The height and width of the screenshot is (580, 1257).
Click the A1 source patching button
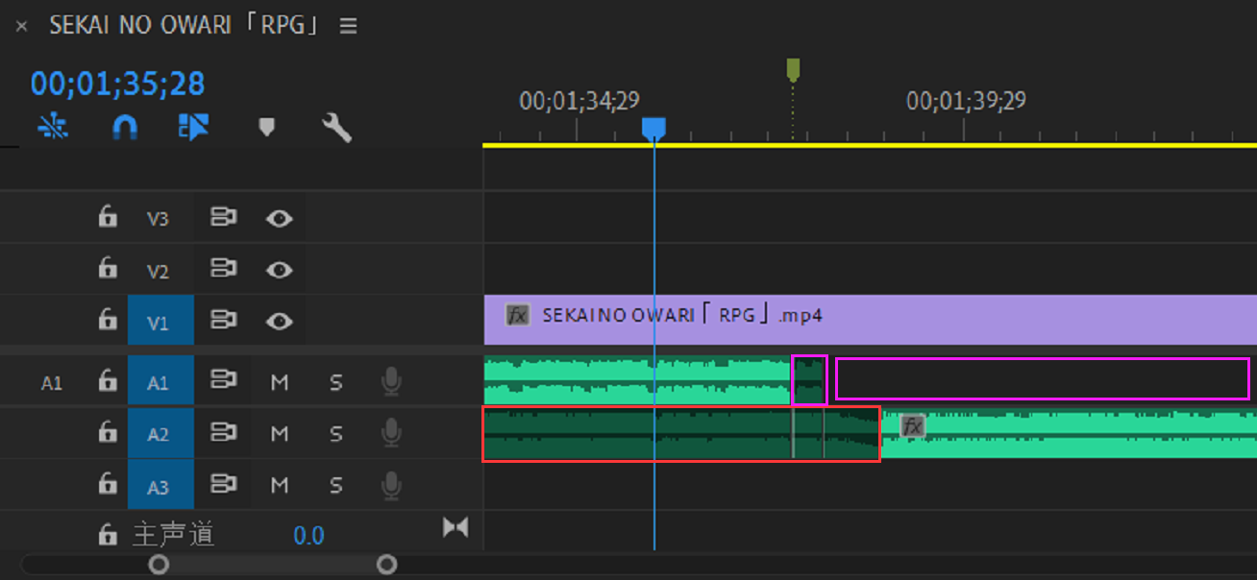pyautogui.click(x=52, y=383)
